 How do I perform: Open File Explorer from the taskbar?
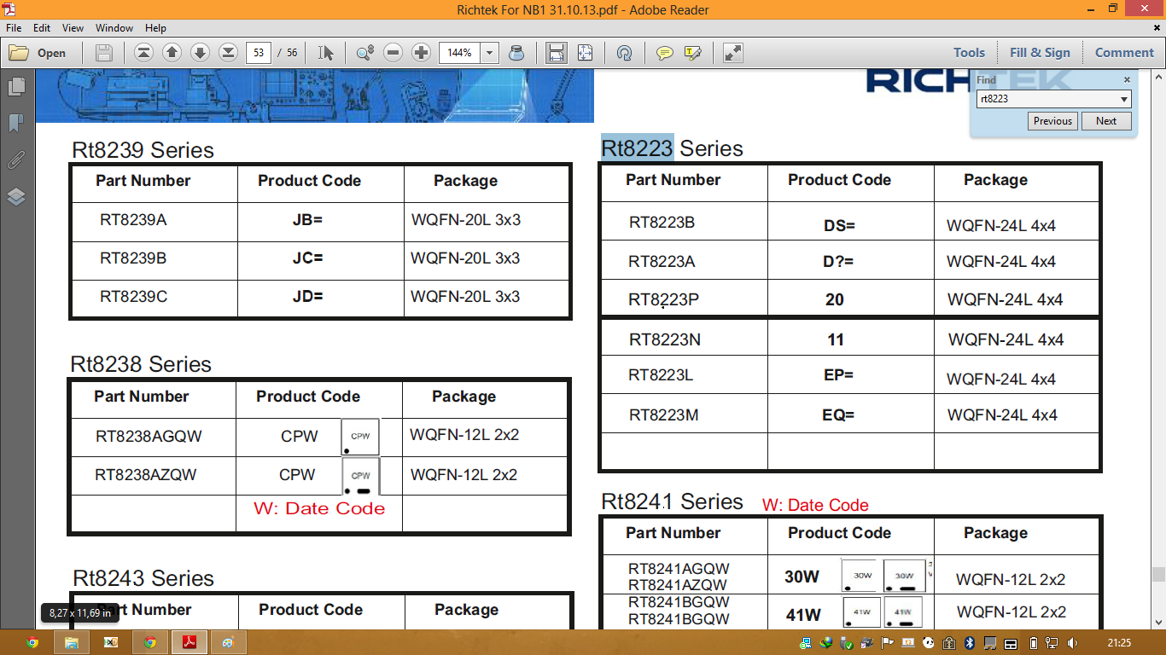click(x=71, y=642)
